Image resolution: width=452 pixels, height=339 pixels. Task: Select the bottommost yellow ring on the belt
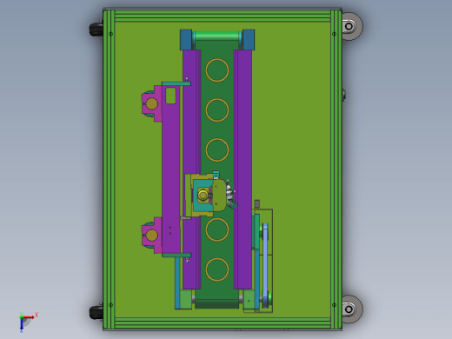click(217, 269)
